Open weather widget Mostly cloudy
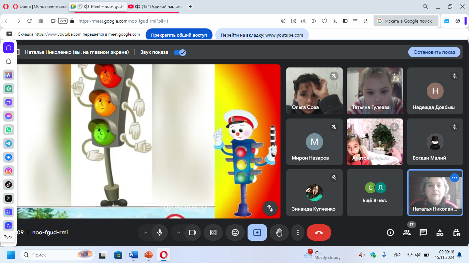The width and height of the screenshot is (469, 263). [322, 255]
